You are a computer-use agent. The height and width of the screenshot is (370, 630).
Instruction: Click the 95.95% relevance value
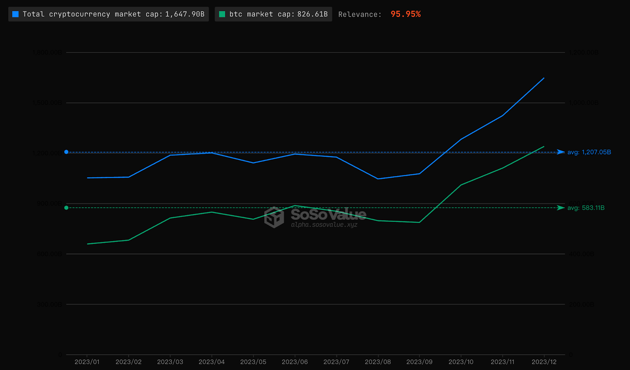406,14
